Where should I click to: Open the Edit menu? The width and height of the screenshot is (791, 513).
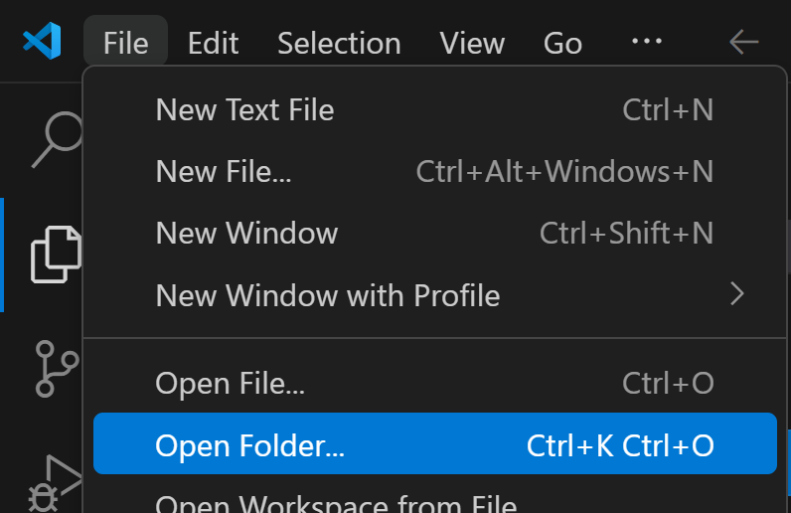pos(213,43)
